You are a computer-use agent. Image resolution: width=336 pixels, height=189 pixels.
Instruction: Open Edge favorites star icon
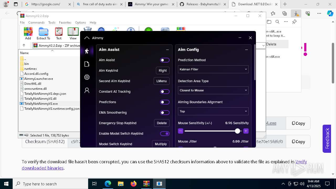(x=273, y=13)
